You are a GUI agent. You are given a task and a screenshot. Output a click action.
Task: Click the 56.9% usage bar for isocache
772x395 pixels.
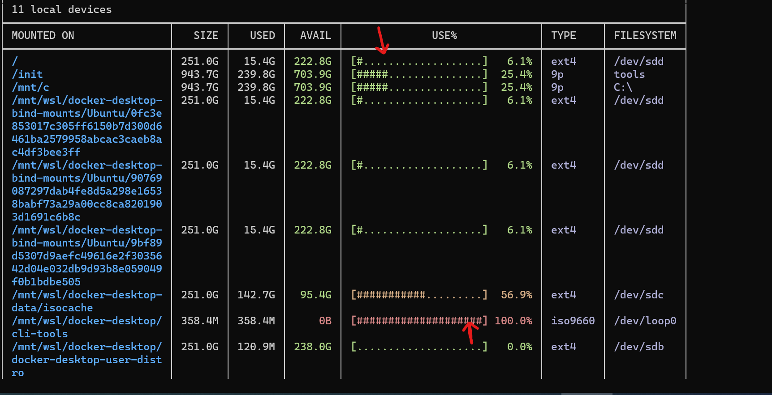click(419, 295)
